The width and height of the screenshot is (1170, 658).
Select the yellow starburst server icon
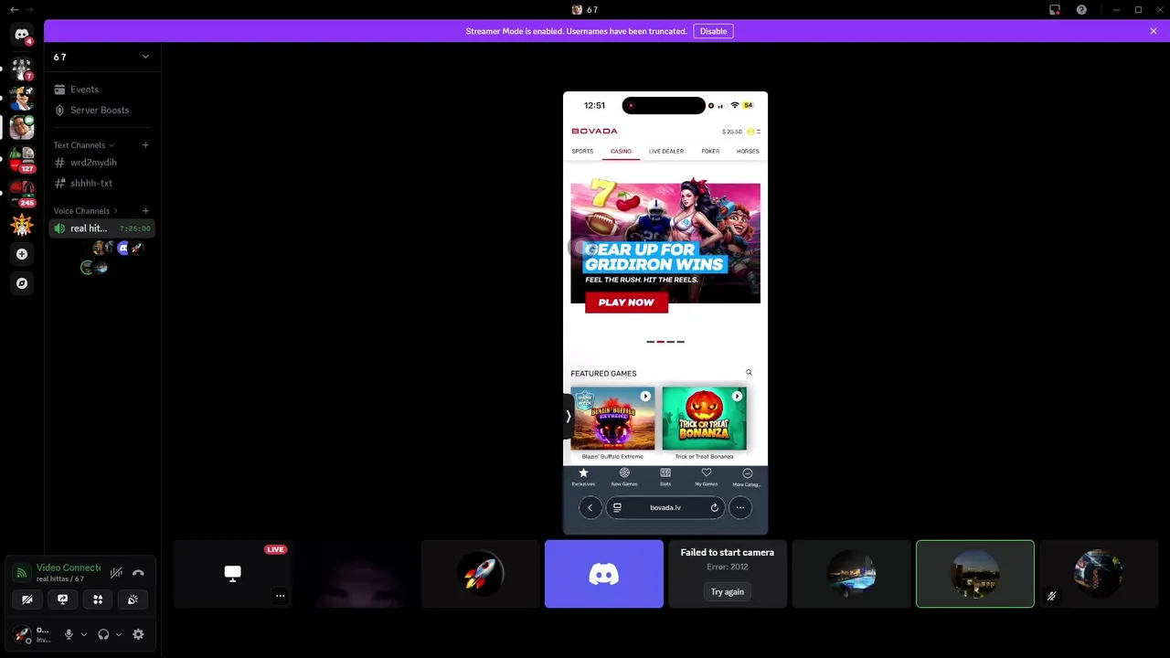click(22, 224)
